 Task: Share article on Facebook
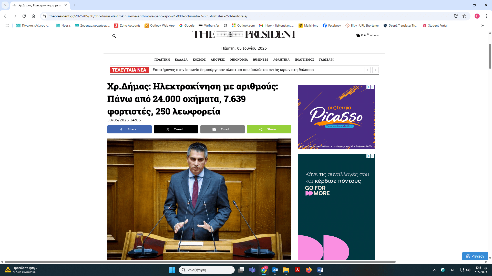click(129, 129)
